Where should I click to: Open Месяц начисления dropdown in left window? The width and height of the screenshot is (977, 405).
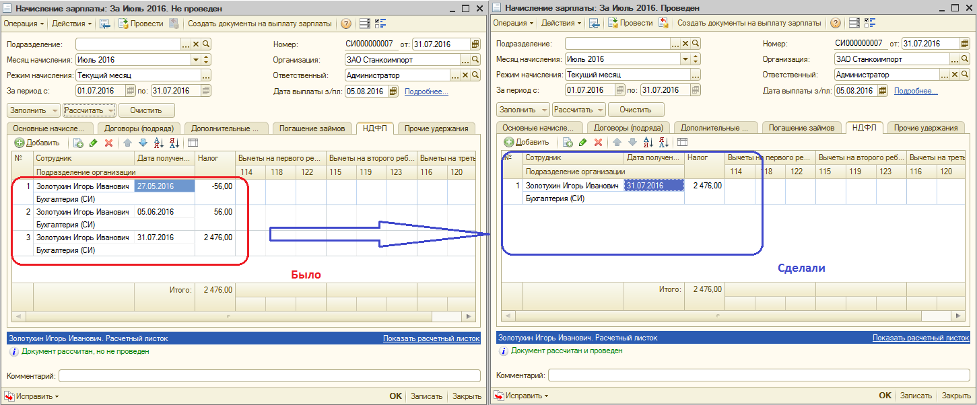click(196, 60)
